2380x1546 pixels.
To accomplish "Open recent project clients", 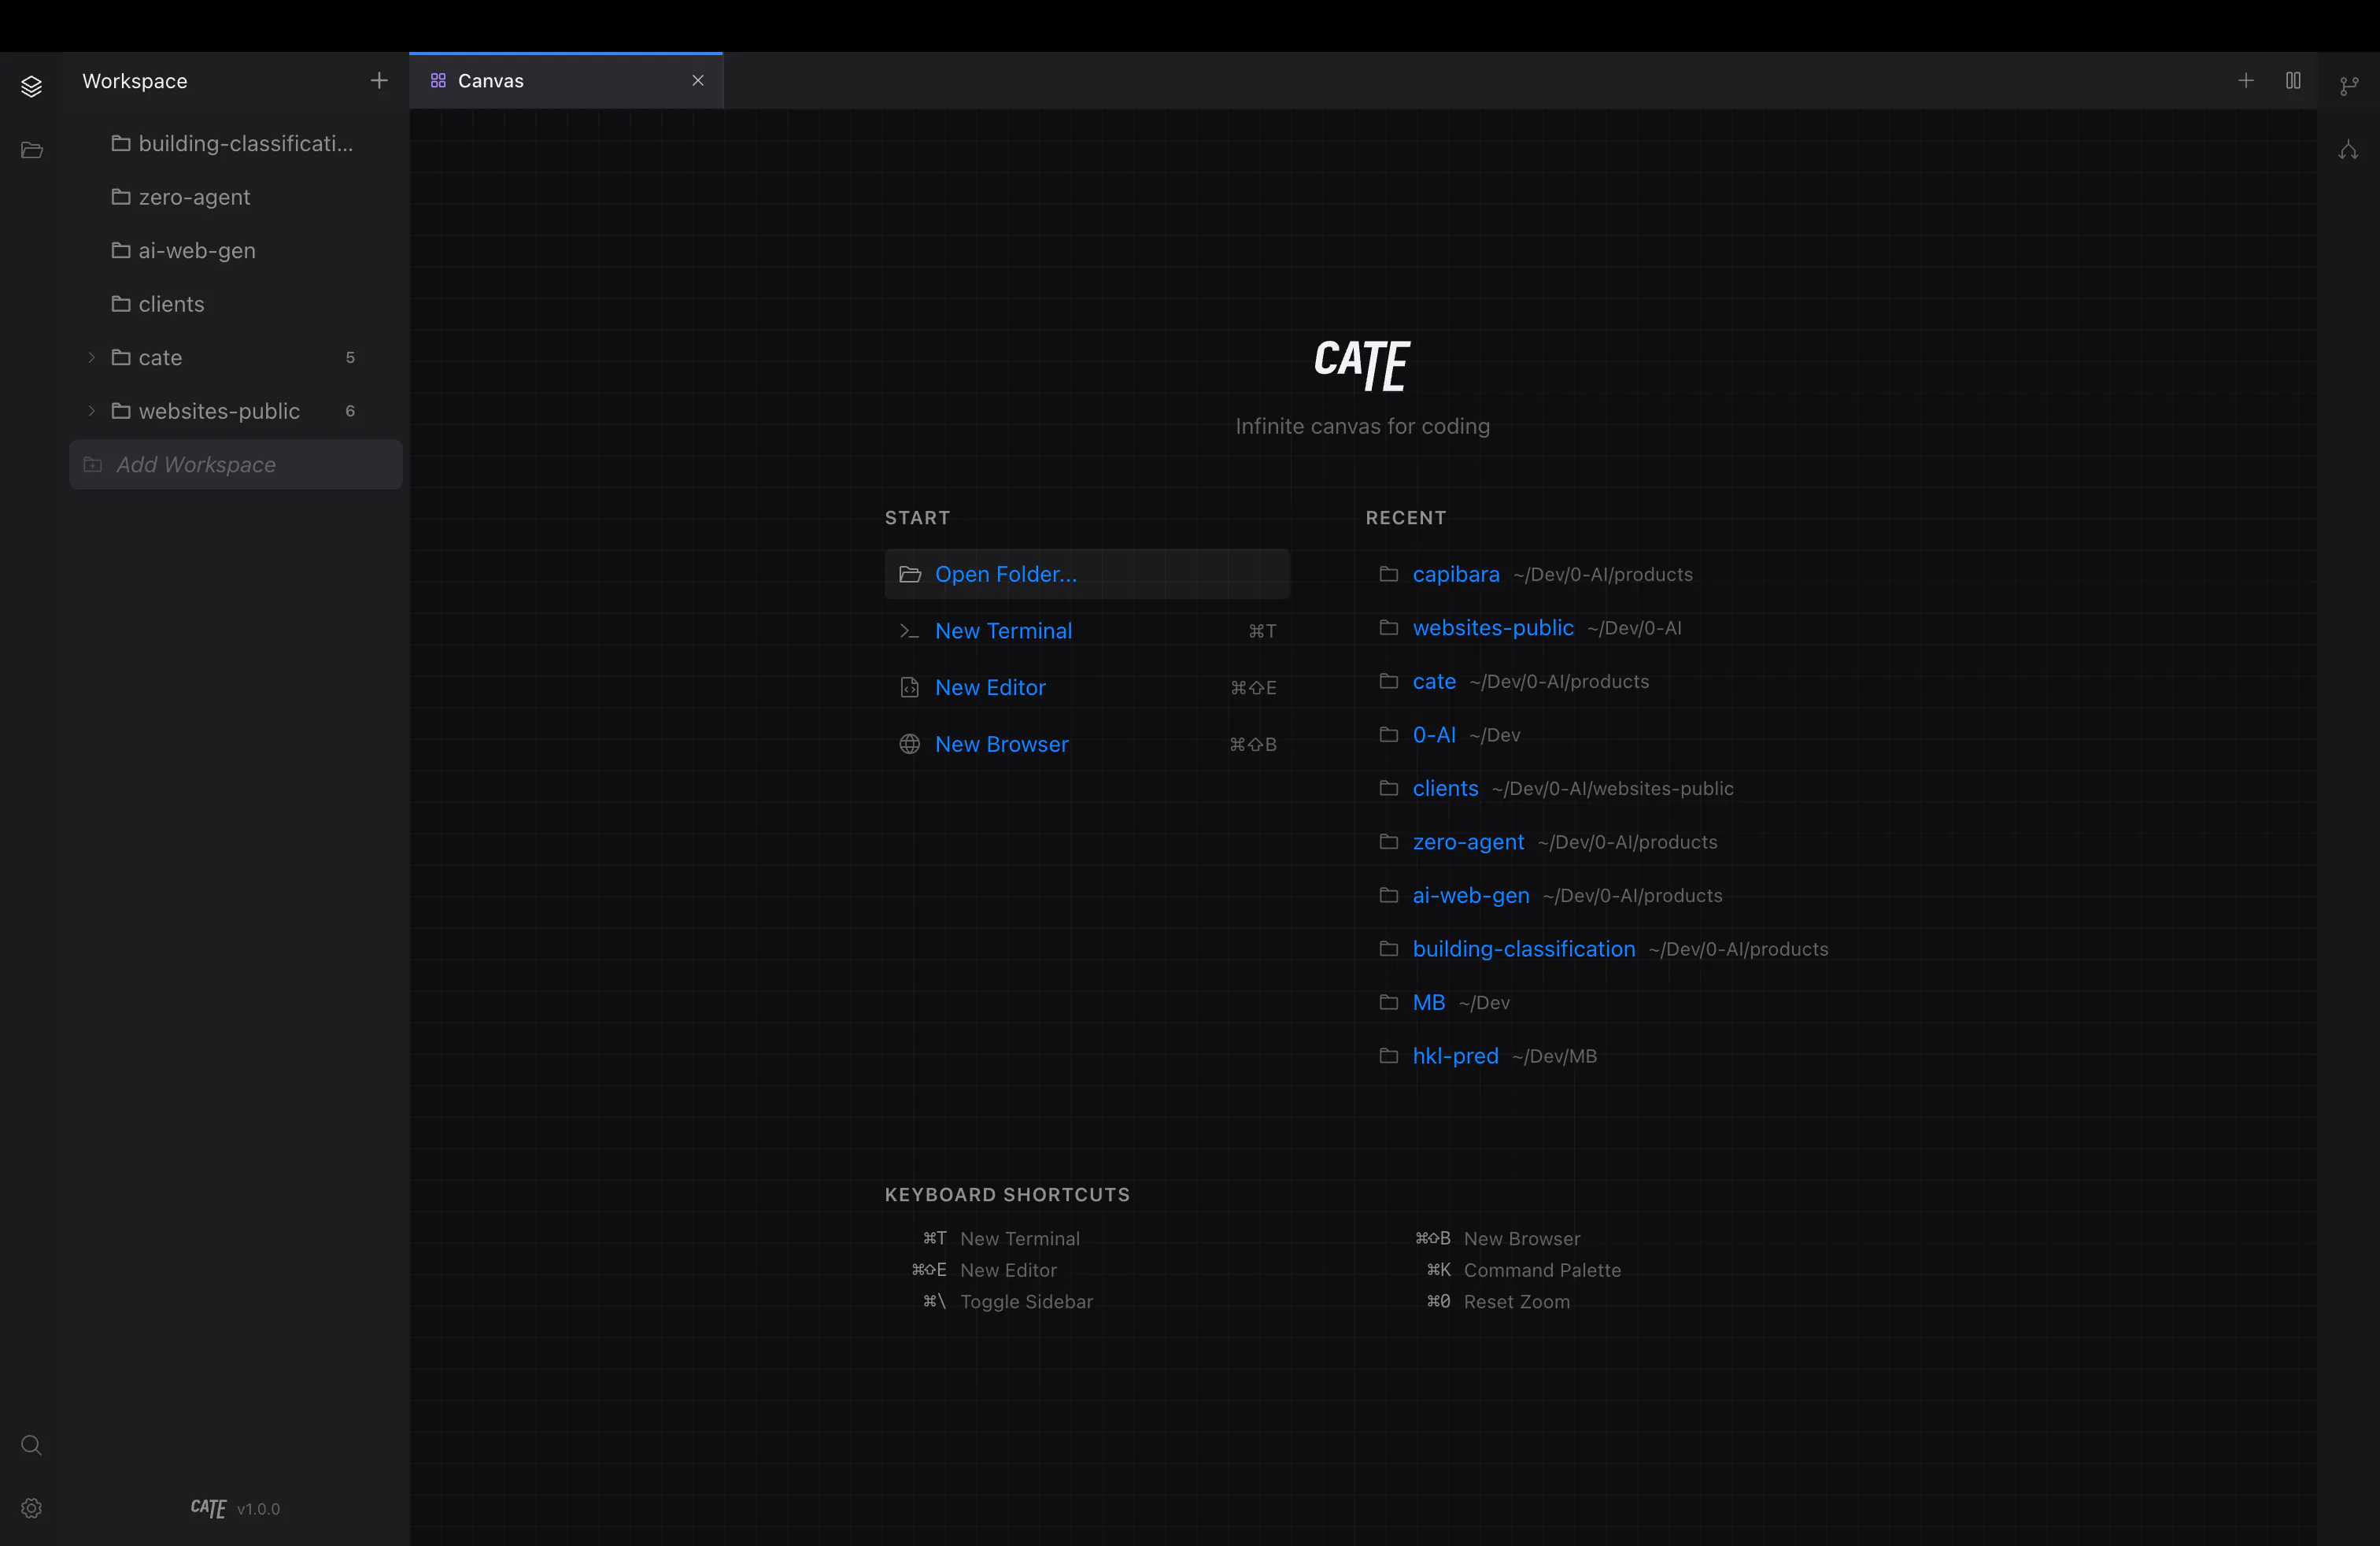I will (1445, 788).
